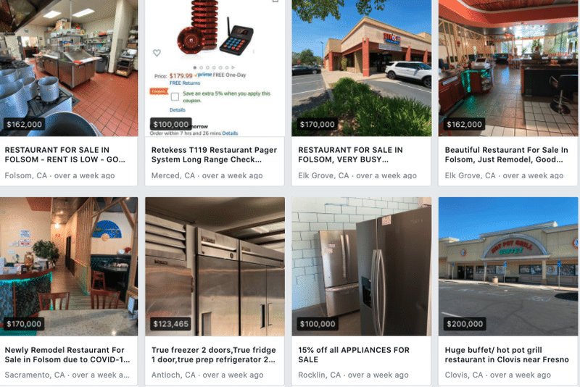Click the image carousel next arrow under pager photo

click(x=233, y=67)
